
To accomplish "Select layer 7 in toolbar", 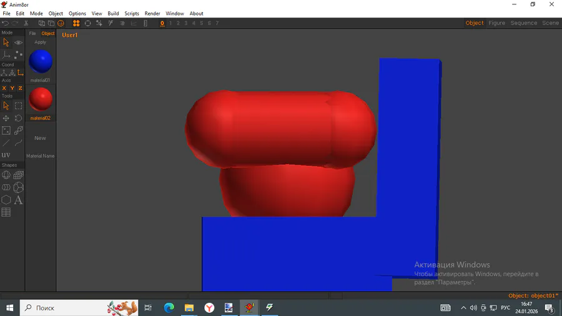I will pos(217,23).
